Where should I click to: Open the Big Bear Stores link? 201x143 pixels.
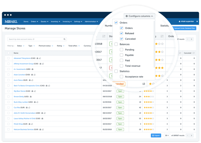19,91
